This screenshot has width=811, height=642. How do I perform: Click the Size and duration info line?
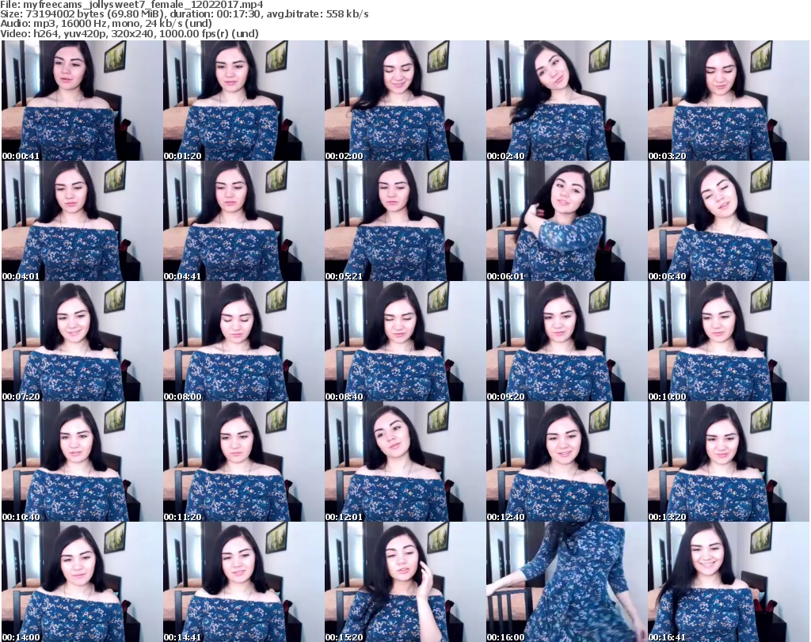(184, 14)
